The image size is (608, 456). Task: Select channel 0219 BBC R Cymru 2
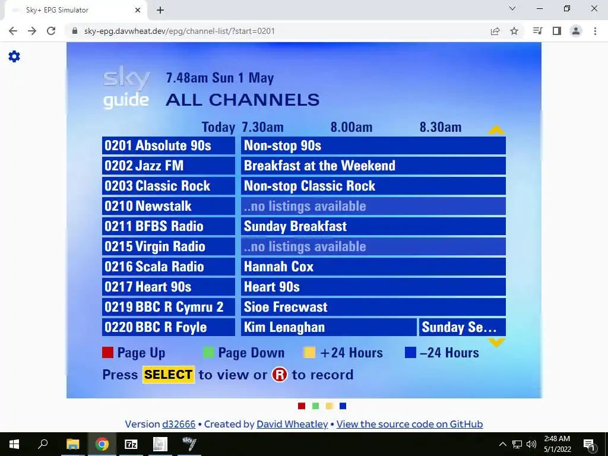pos(169,307)
